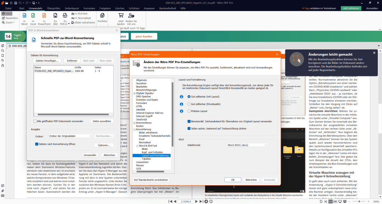
Task: Toggle Seiten autom. drehen checkbox
Action: click(x=189, y=129)
